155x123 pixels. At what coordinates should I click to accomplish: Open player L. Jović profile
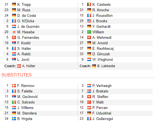(x=23, y=59)
